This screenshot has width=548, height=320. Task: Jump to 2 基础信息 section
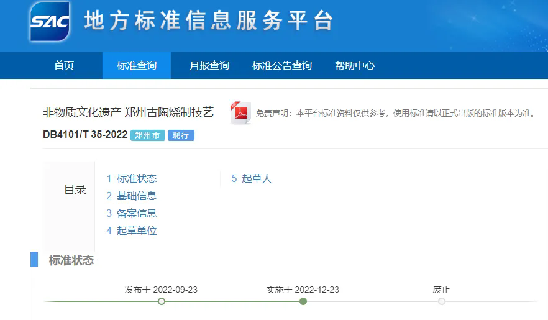pos(131,196)
